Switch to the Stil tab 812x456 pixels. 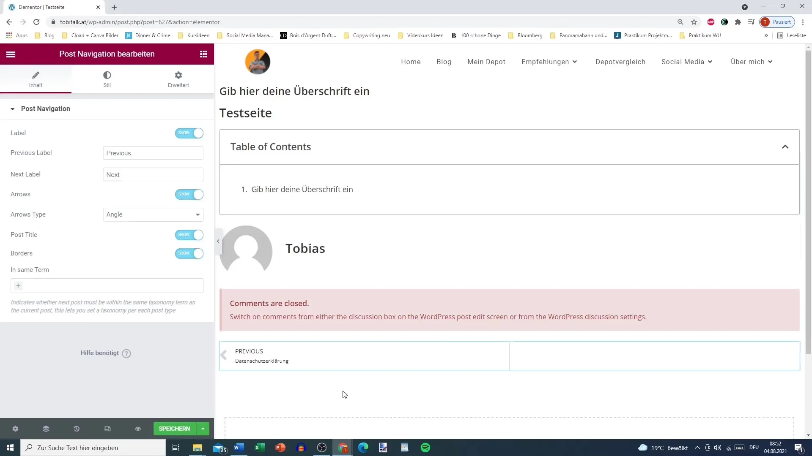[107, 79]
